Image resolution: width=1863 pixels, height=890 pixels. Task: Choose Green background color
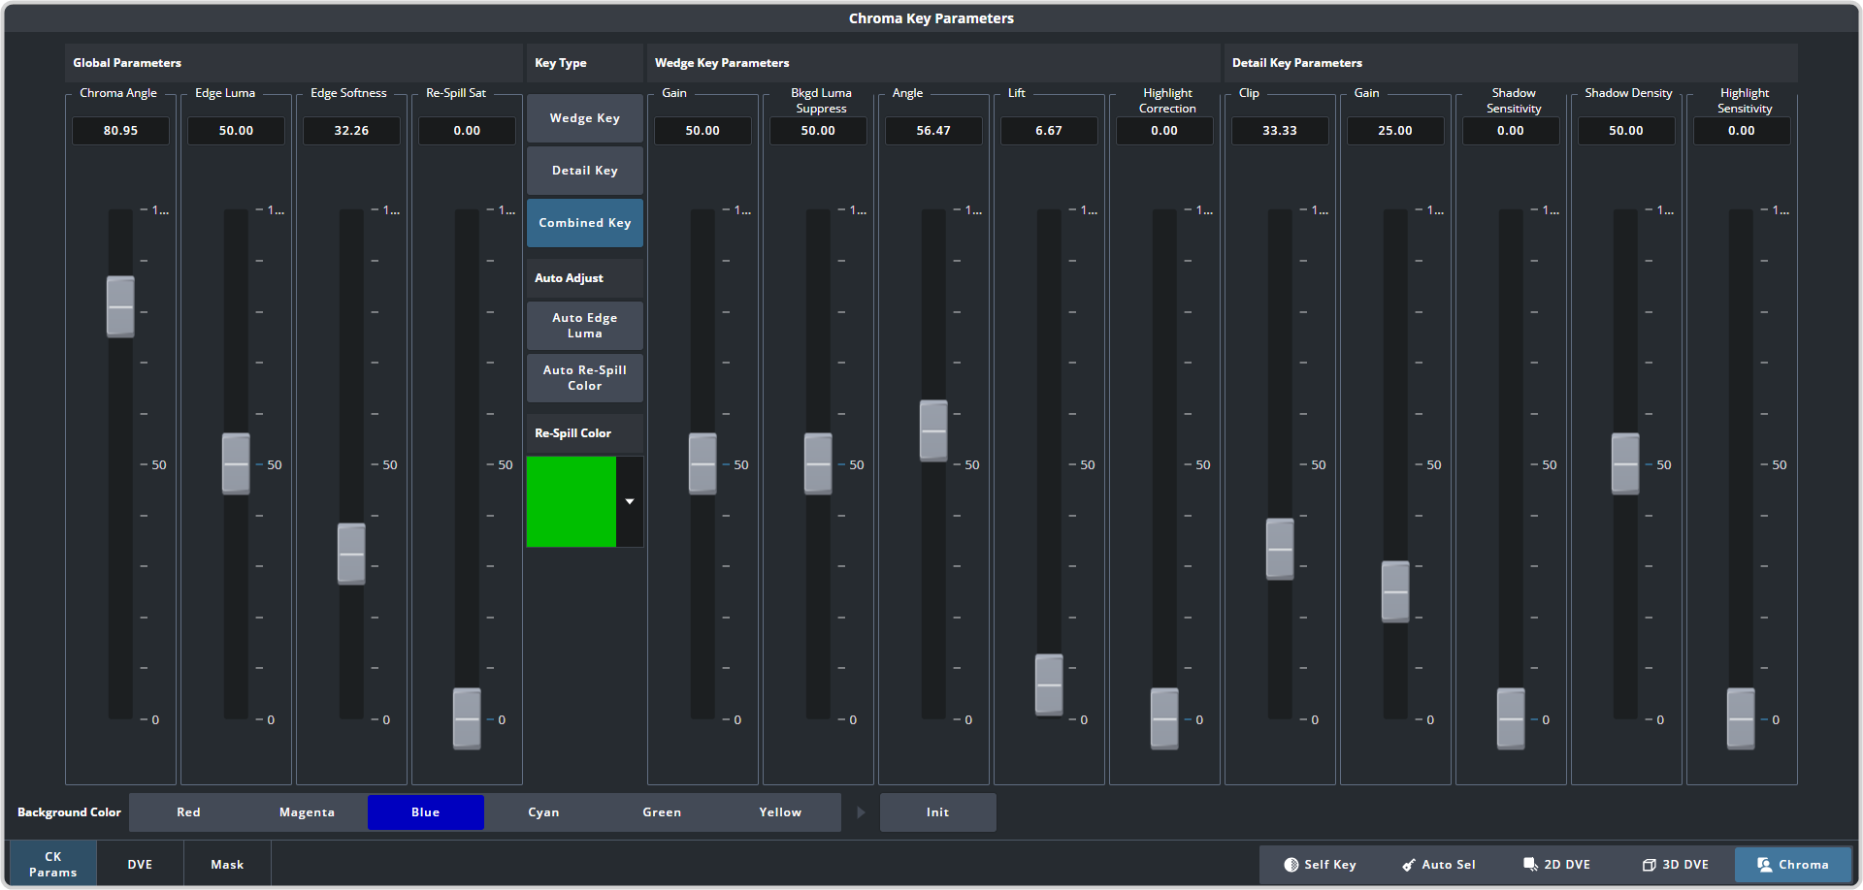pos(662,812)
